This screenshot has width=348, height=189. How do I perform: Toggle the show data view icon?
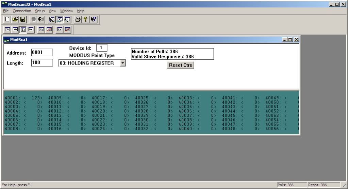point(60,19)
